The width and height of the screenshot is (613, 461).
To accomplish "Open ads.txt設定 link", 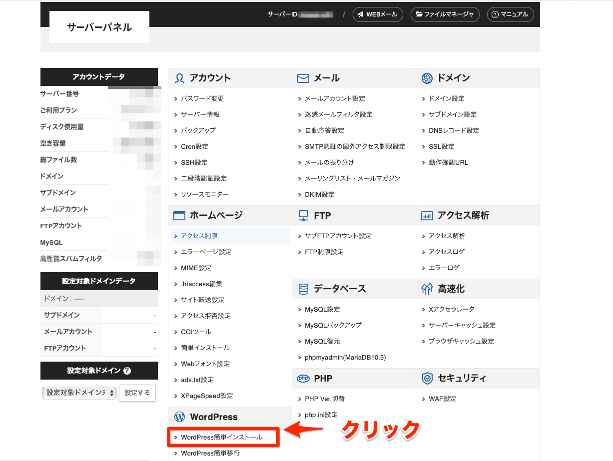I will click(197, 380).
